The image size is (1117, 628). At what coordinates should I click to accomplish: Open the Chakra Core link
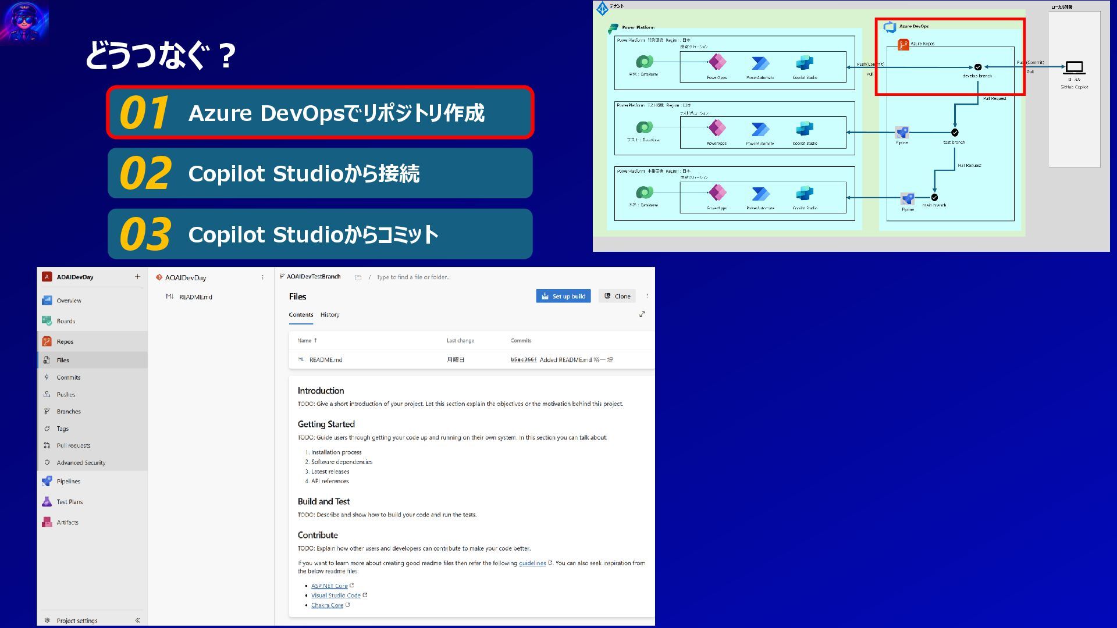327,605
